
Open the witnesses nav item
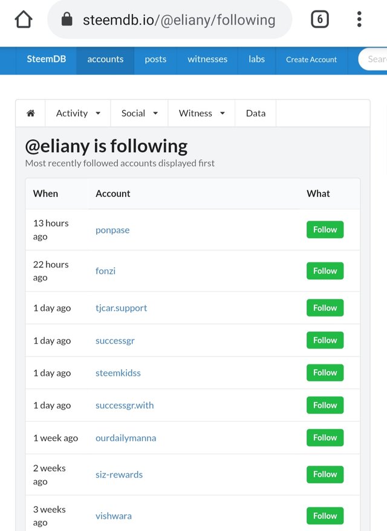pos(207,59)
